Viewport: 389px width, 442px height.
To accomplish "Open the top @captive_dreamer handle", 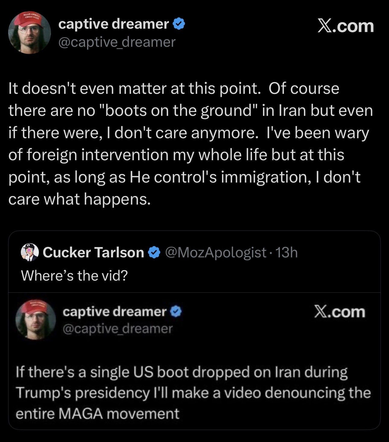I will (x=116, y=42).
